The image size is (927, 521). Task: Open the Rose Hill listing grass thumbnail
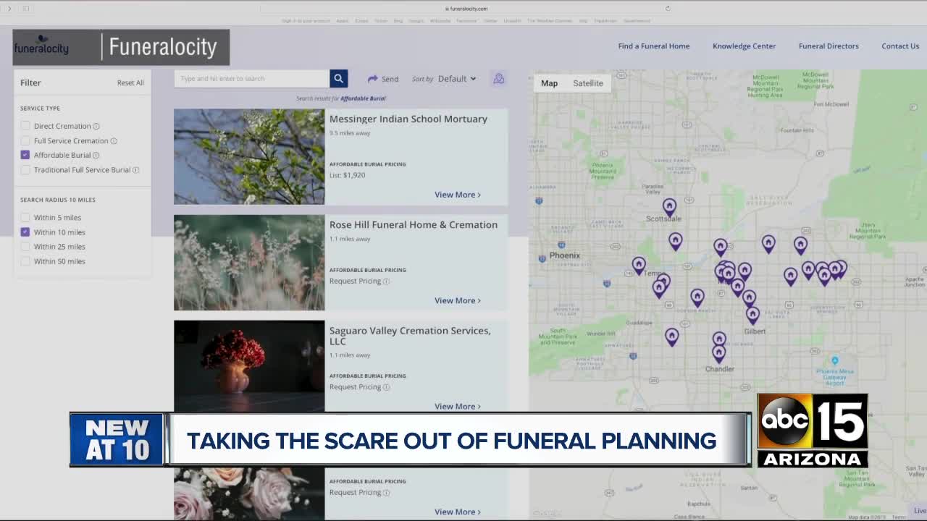tap(249, 263)
